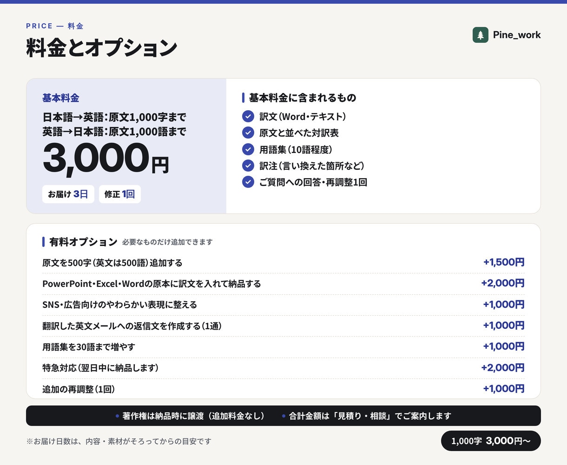Click the 原文を500字 追加する option row
The height and width of the screenshot is (465, 567).
coord(283,263)
